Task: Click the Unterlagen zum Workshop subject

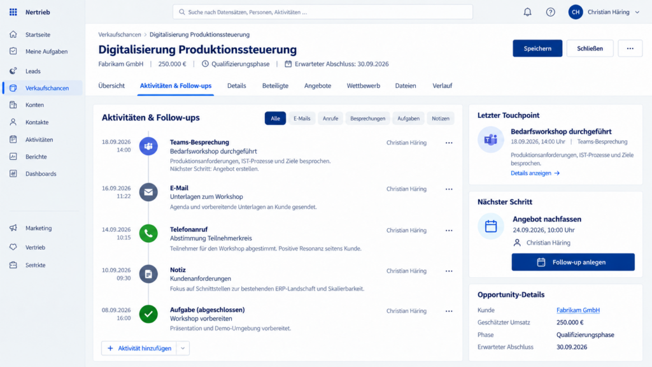Action: click(x=206, y=197)
